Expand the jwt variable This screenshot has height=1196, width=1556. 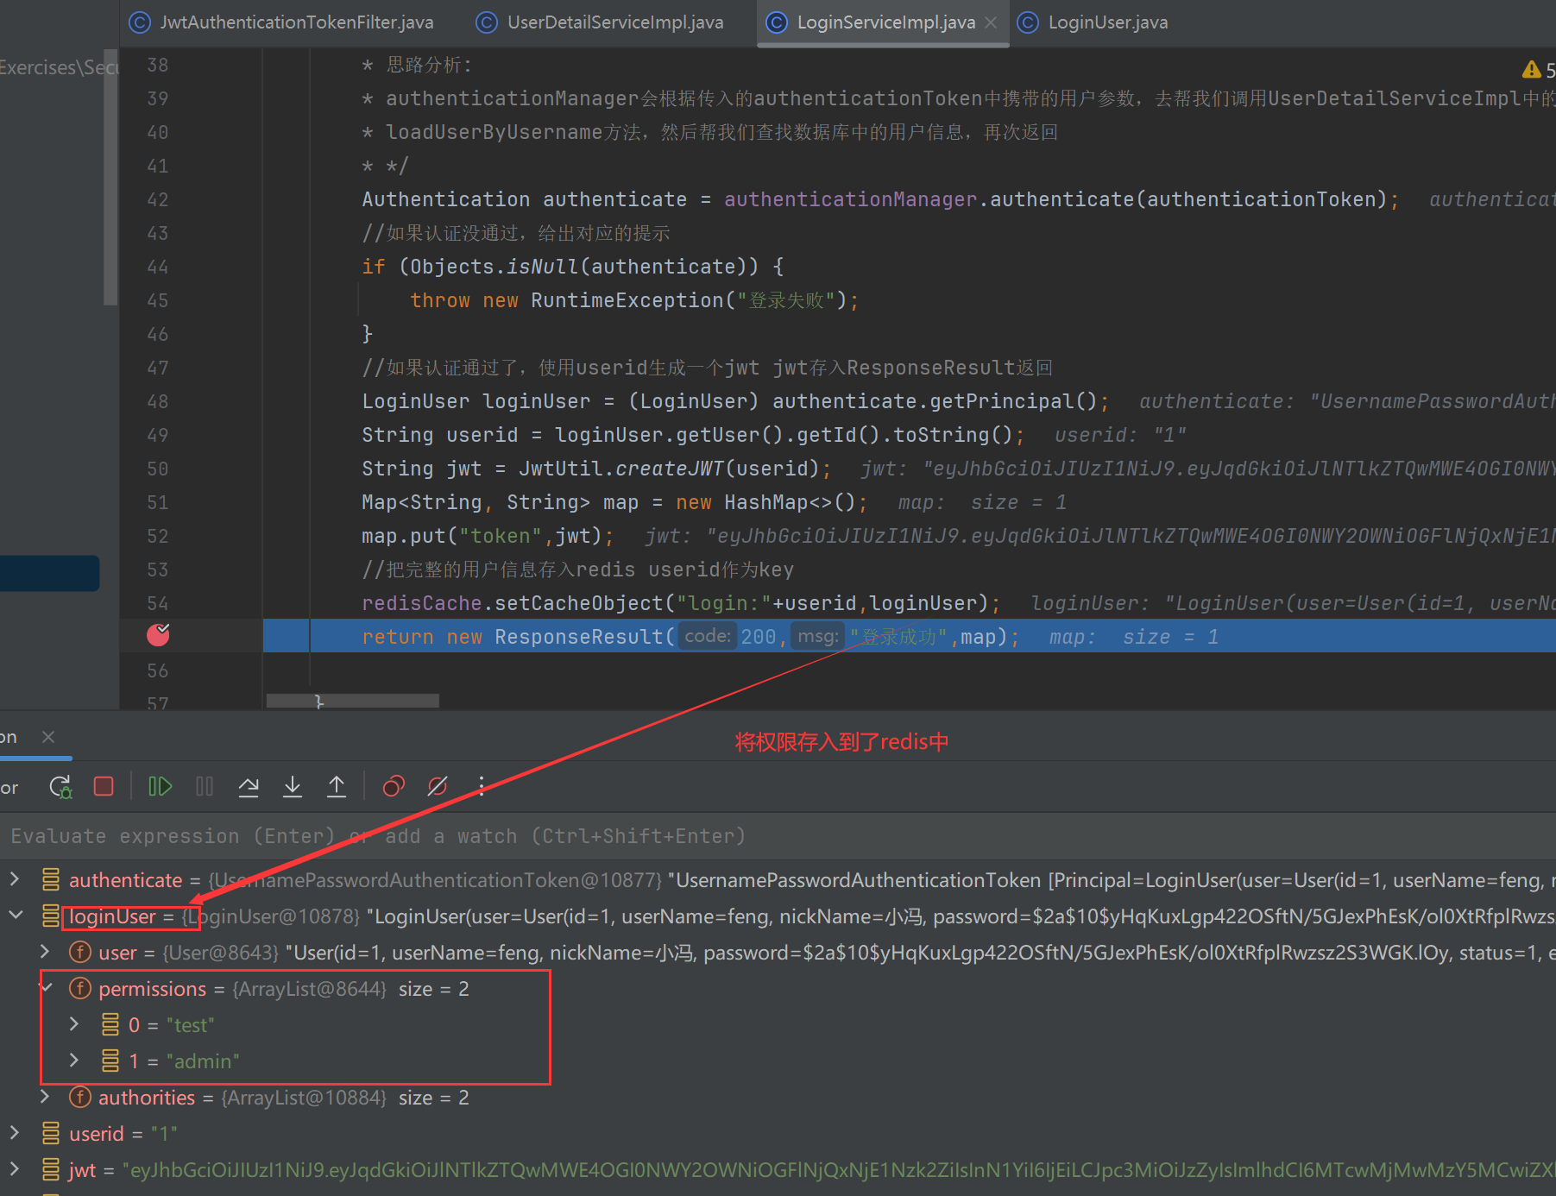(x=15, y=1169)
